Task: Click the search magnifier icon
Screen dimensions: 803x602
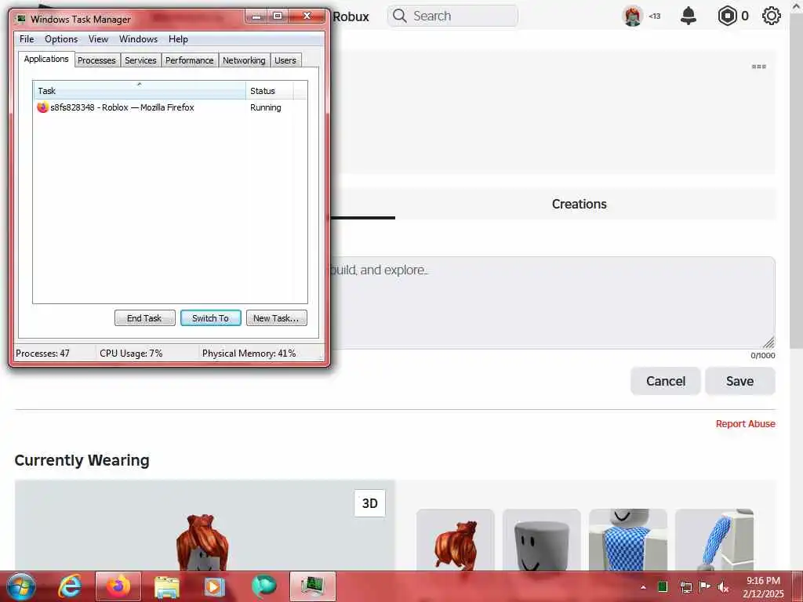Action: click(x=399, y=16)
